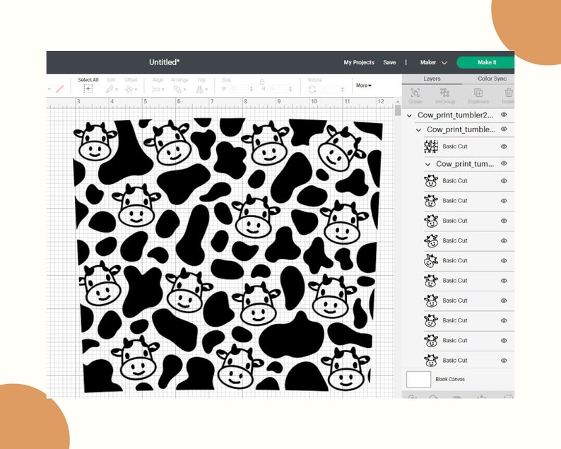561x449 pixels.
Task: Open the Flip dropdown arrow
Action: tap(206, 90)
